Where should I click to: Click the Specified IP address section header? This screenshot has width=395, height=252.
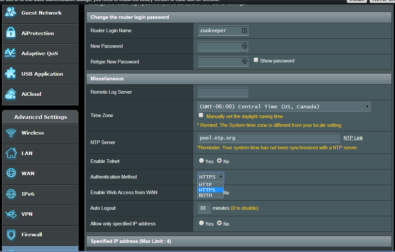point(239,241)
